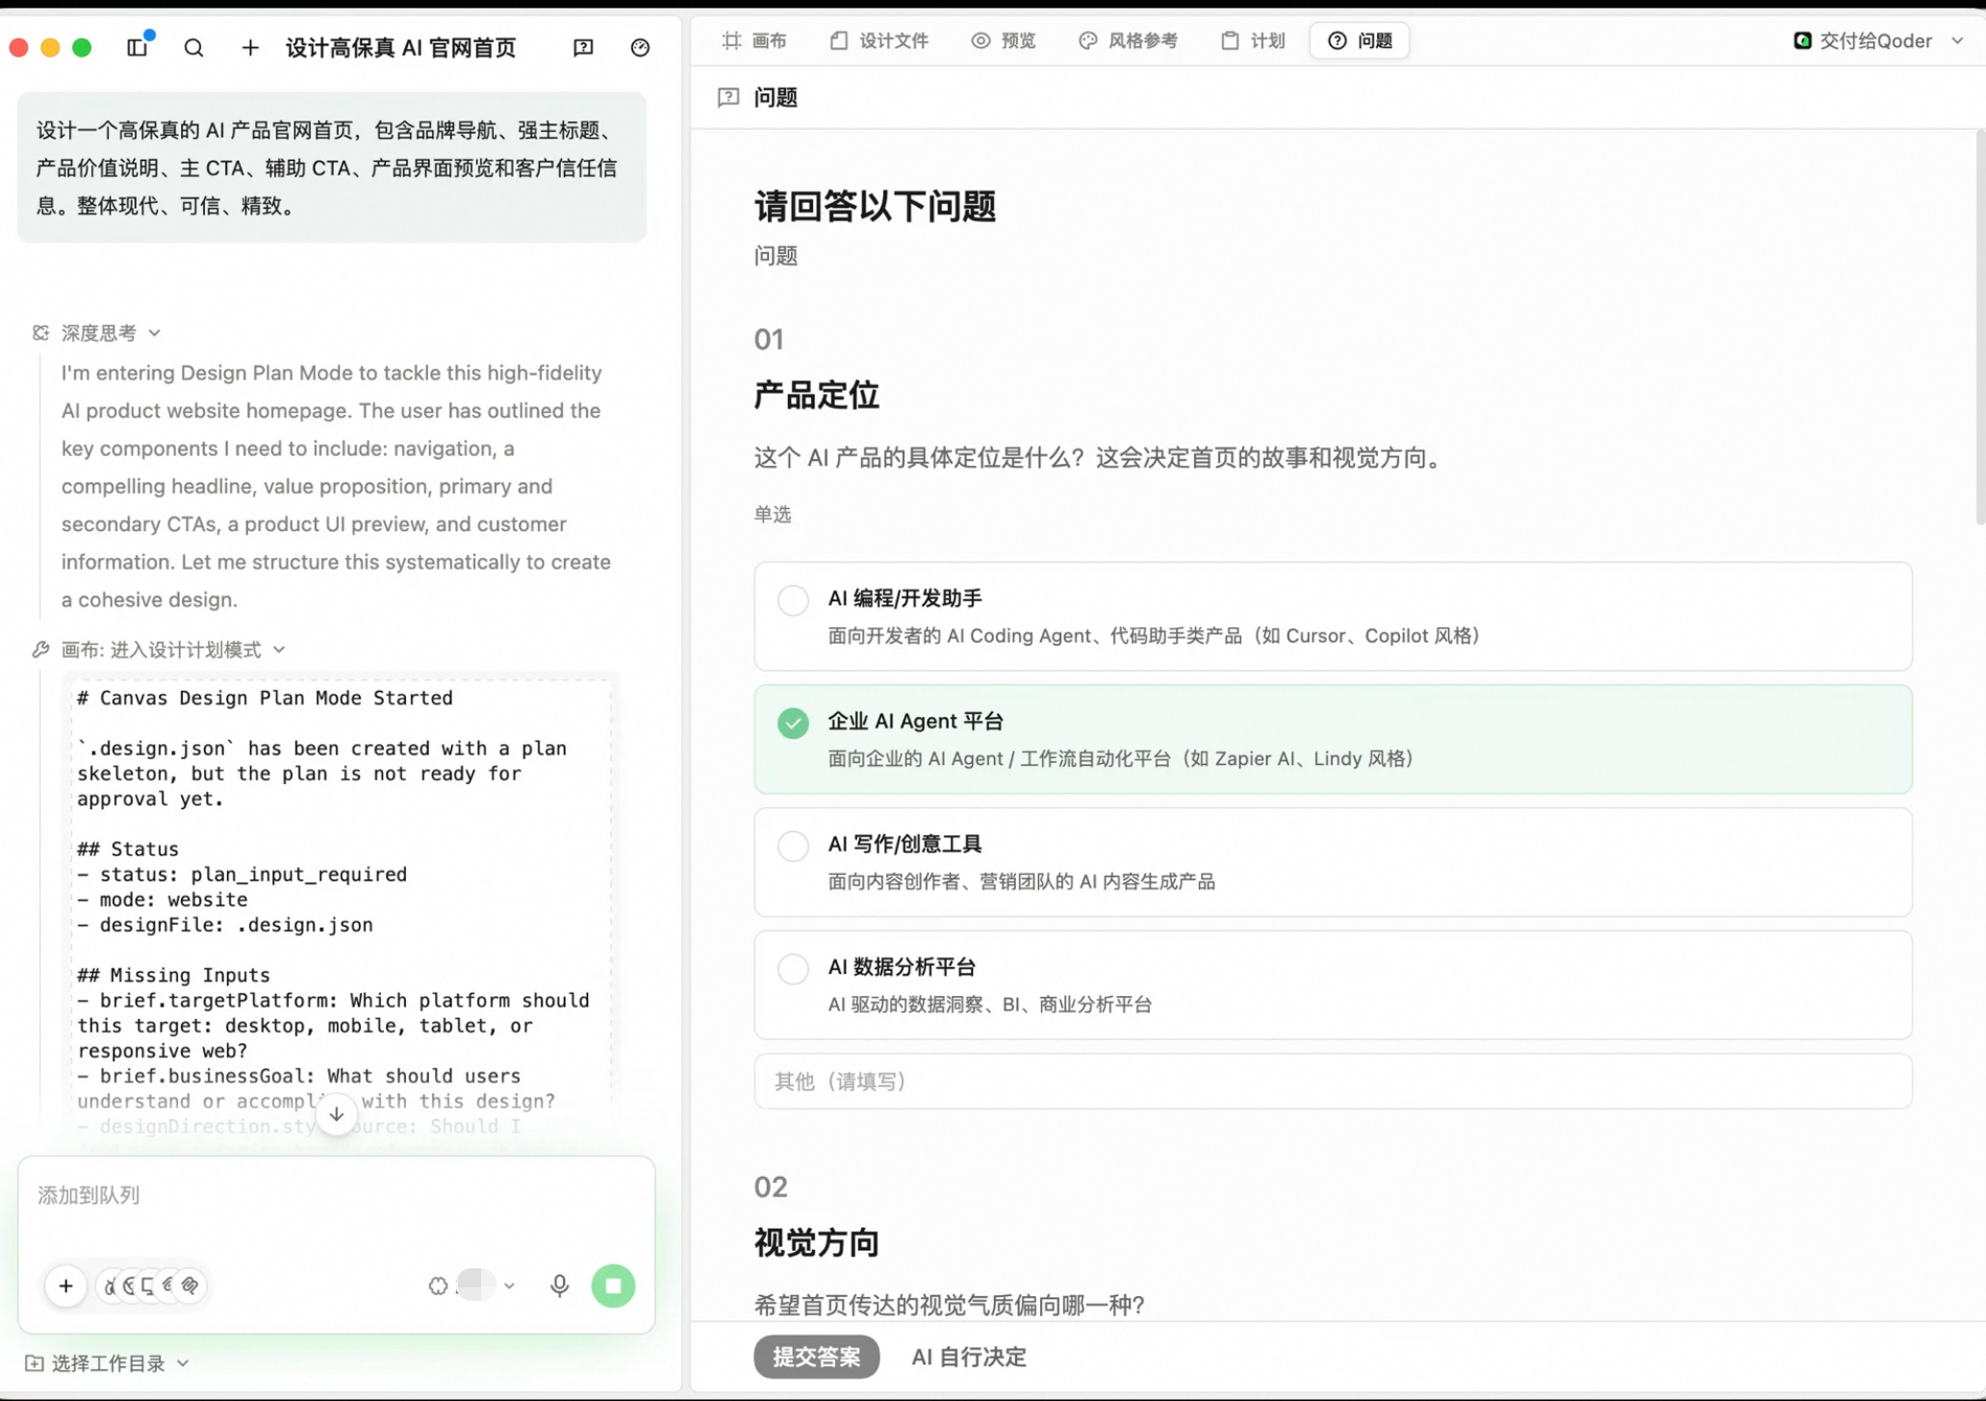Jump to latest message with down-arrow button
This screenshot has height=1401, width=1986.
(337, 1114)
